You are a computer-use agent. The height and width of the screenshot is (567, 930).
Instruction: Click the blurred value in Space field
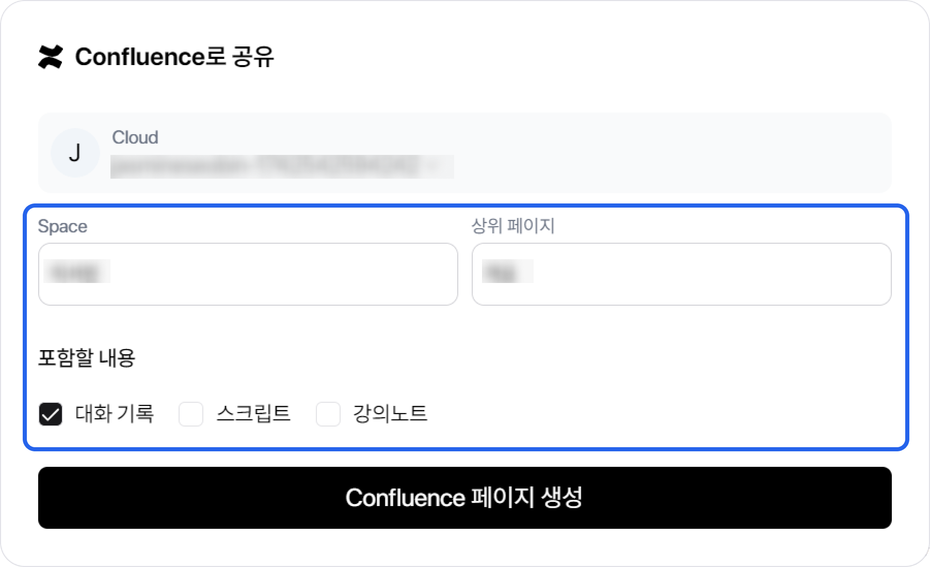(x=77, y=272)
